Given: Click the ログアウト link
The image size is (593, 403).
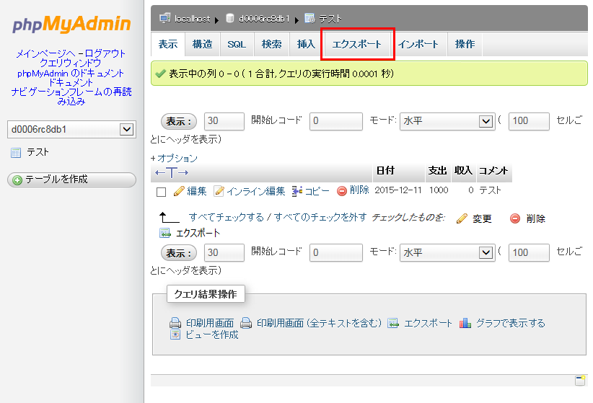Looking at the screenshot, I should click(105, 53).
